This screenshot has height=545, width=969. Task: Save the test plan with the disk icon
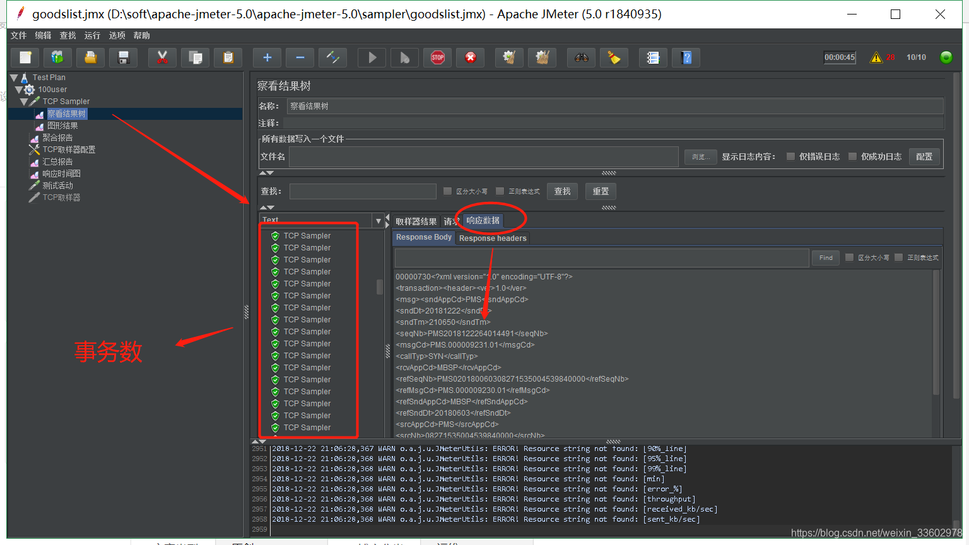point(123,57)
